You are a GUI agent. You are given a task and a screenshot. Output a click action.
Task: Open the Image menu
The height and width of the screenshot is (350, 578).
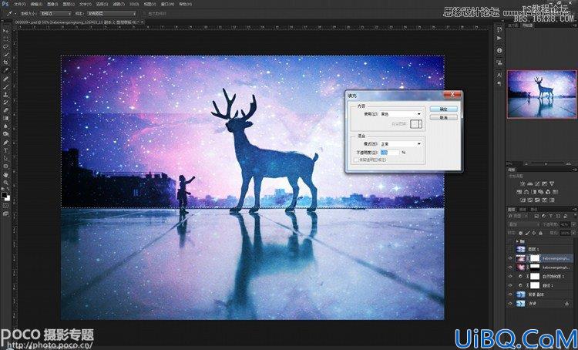pyautogui.click(x=52, y=5)
